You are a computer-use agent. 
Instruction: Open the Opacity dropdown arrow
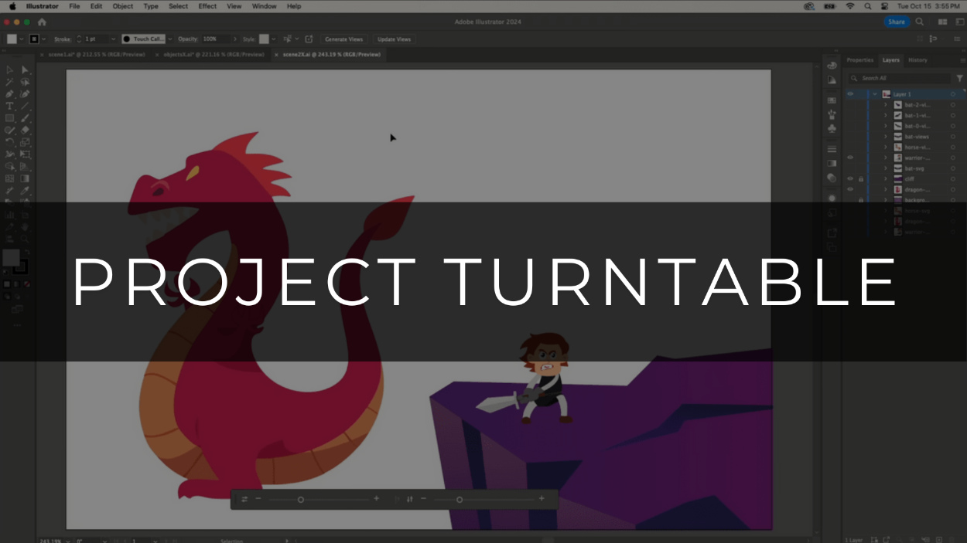click(235, 39)
